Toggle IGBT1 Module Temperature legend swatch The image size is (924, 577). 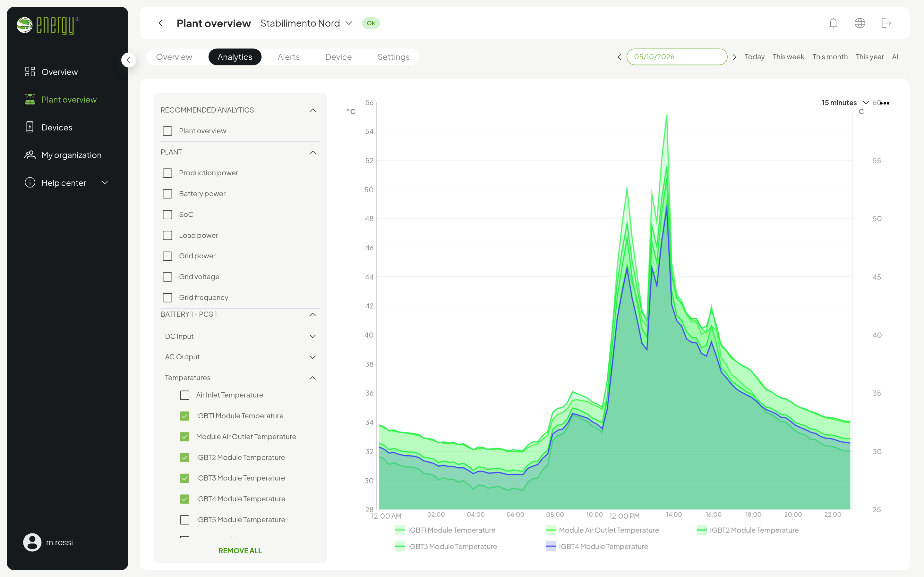(x=400, y=530)
